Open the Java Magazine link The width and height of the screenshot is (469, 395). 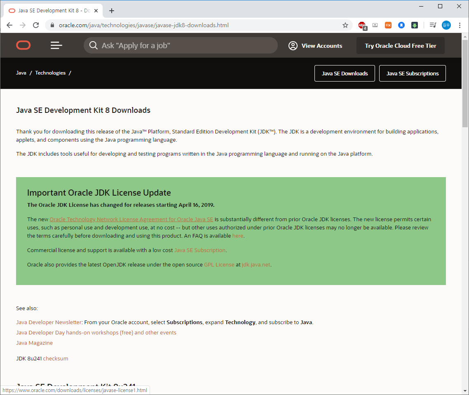(x=34, y=343)
